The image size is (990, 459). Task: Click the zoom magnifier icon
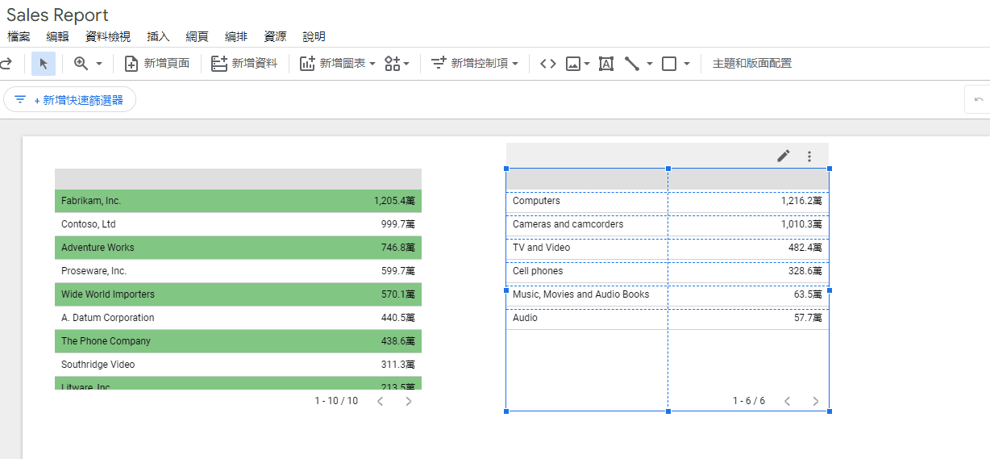point(81,64)
